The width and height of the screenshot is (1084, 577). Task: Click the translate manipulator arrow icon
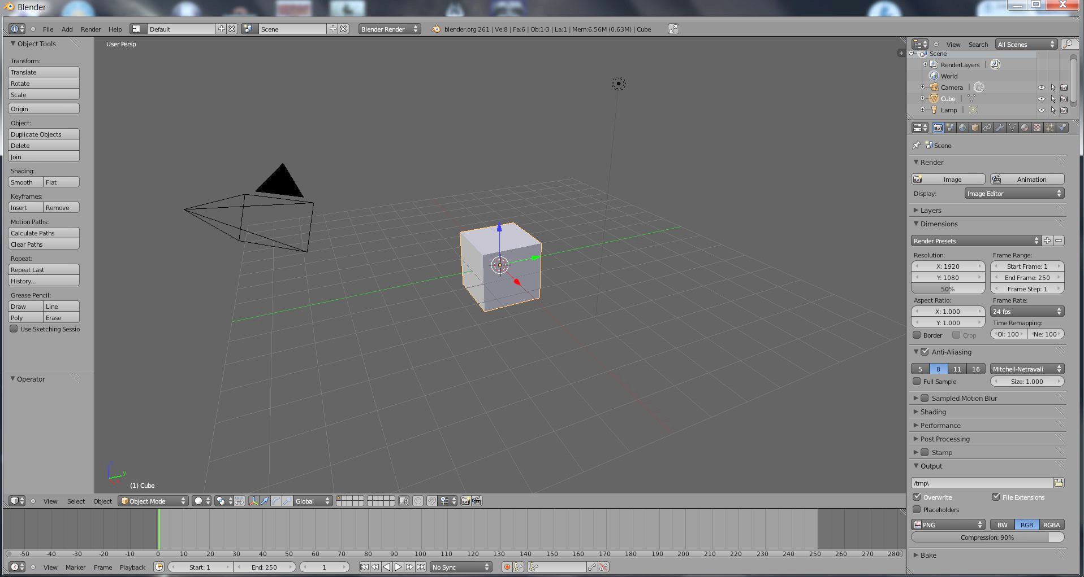265,501
